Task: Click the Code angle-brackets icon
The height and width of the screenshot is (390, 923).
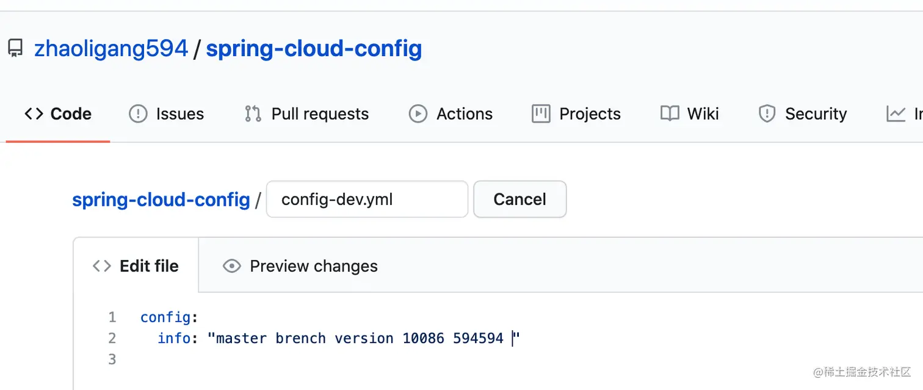Action: pyautogui.click(x=34, y=114)
